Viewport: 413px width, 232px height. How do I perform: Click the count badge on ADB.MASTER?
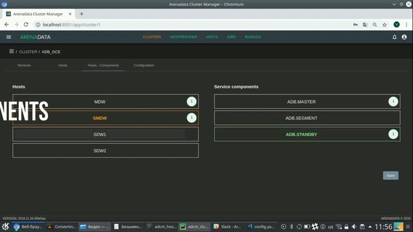click(393, 101)
